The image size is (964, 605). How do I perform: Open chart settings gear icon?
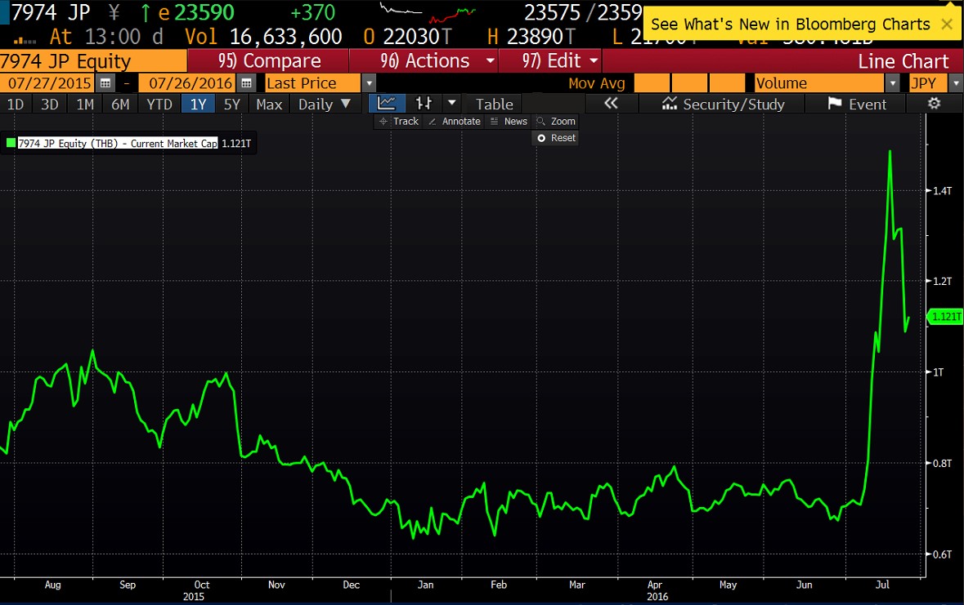[x=934, y=104]
